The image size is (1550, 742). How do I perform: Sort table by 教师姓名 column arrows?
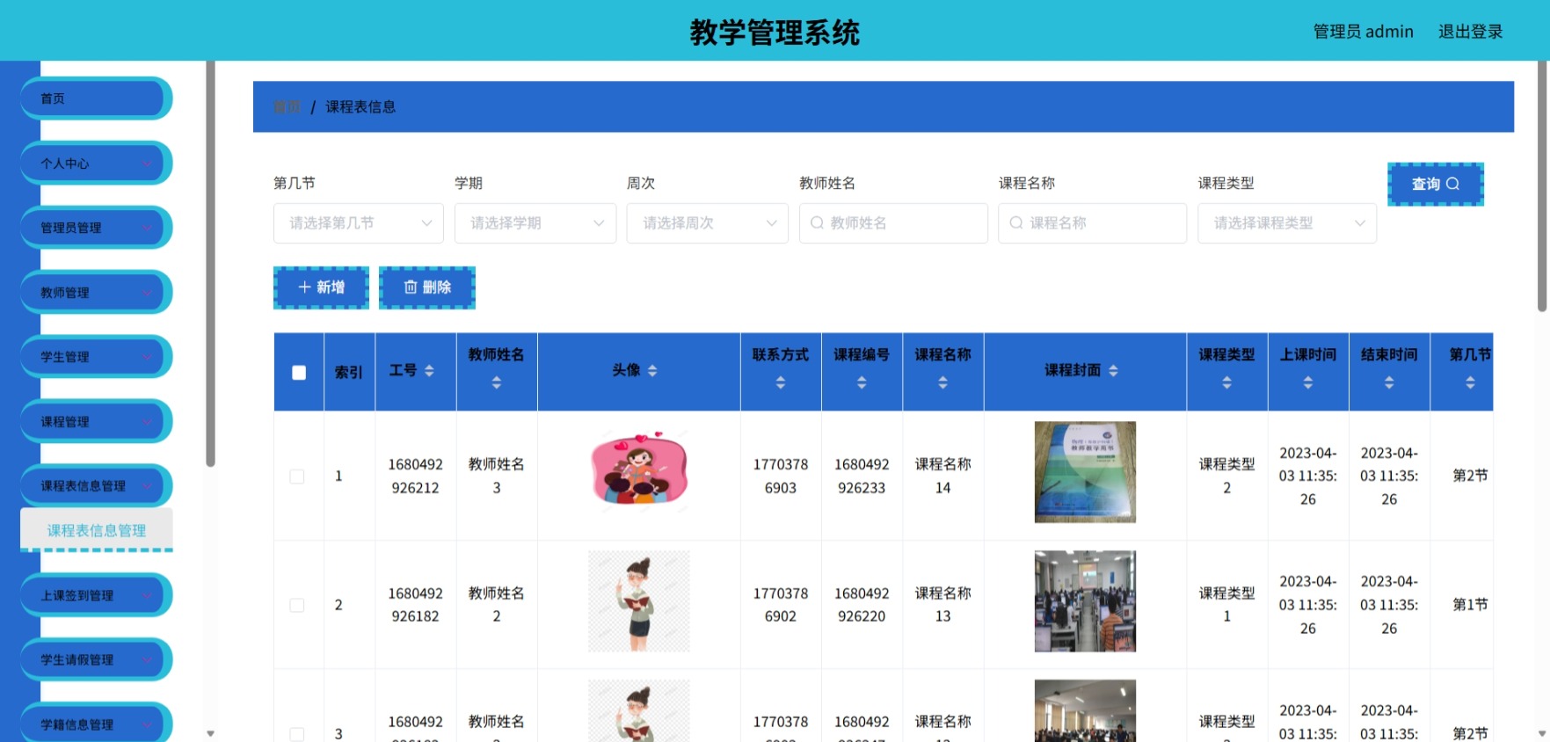click(497, 382)
